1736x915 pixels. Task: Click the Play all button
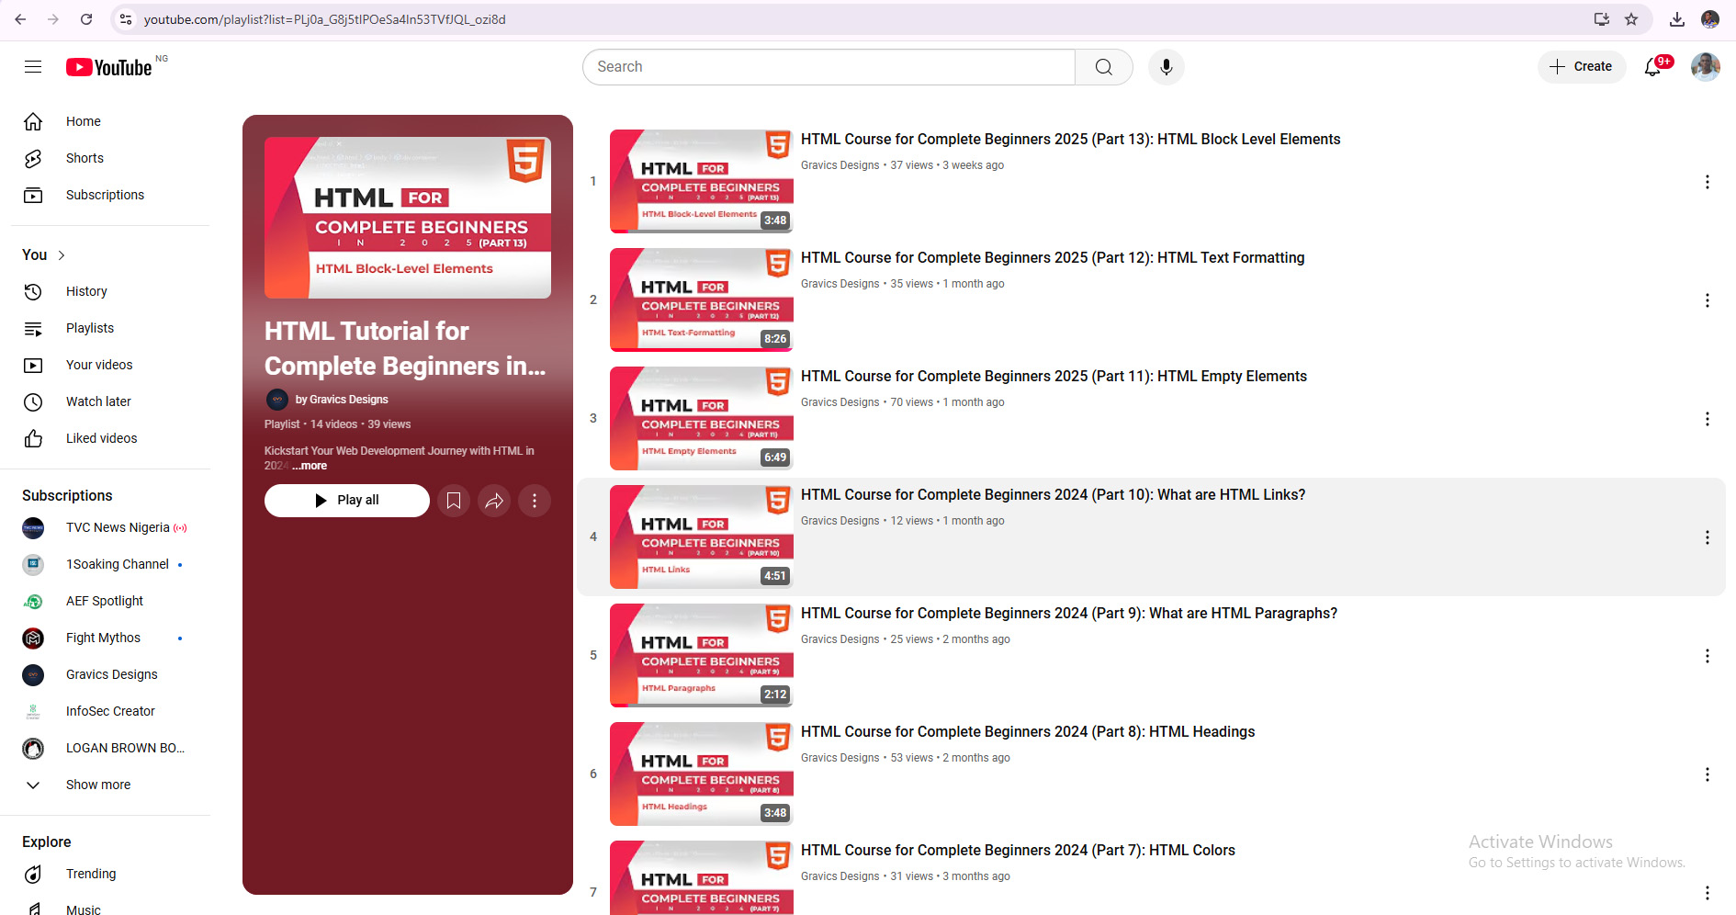[x=347, y=501]
